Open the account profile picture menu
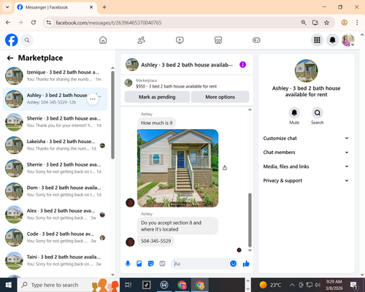Viewport: 365px width, 292px height. coord(348,40)
